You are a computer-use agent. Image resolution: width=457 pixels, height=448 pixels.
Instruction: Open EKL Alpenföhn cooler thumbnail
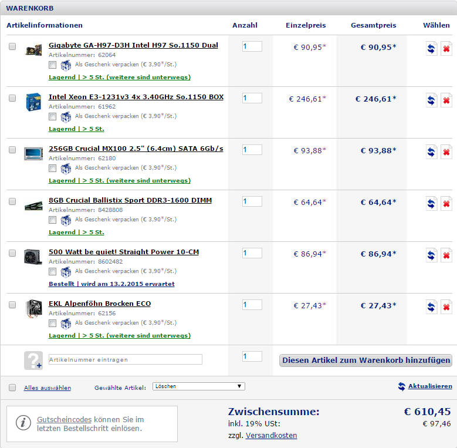pos(33,308)
